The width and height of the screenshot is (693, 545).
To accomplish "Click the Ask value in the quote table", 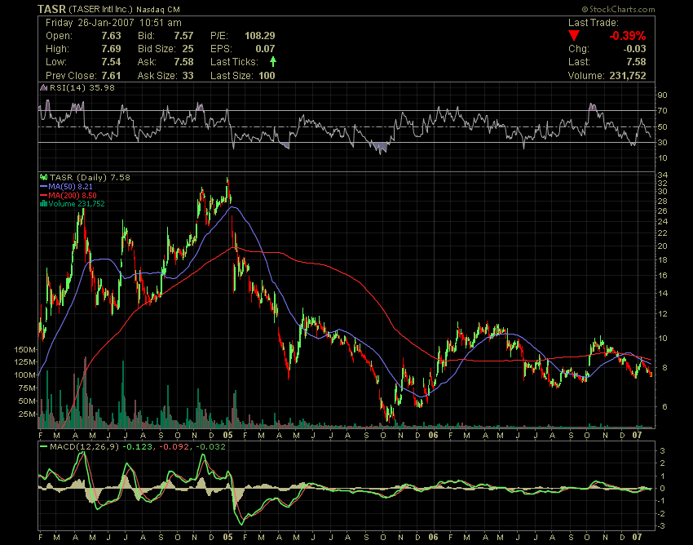I will tap(183, 62).
